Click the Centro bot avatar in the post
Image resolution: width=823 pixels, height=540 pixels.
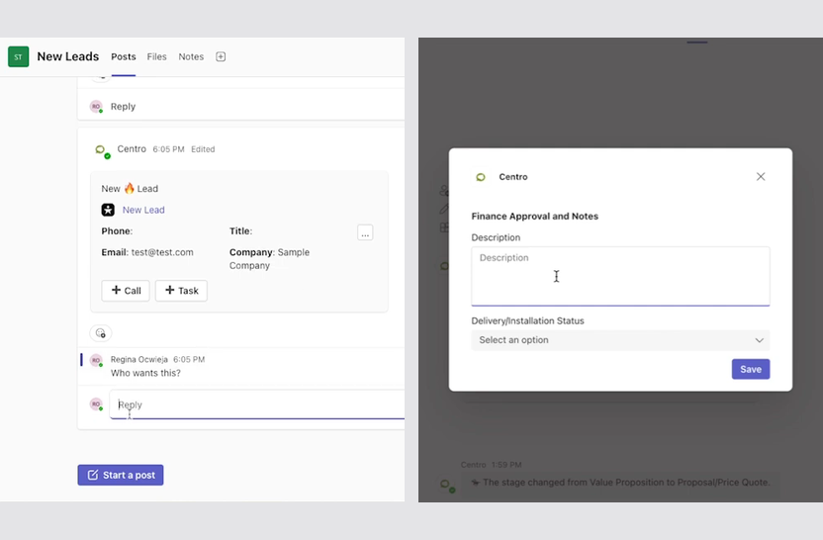click(102, 151)
